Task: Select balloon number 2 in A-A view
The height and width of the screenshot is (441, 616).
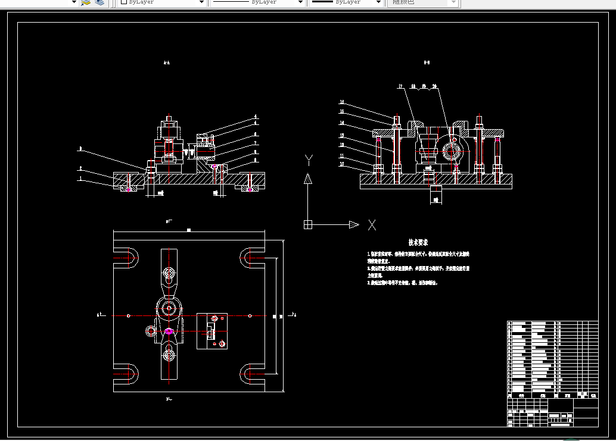Action: pos(80,168)
